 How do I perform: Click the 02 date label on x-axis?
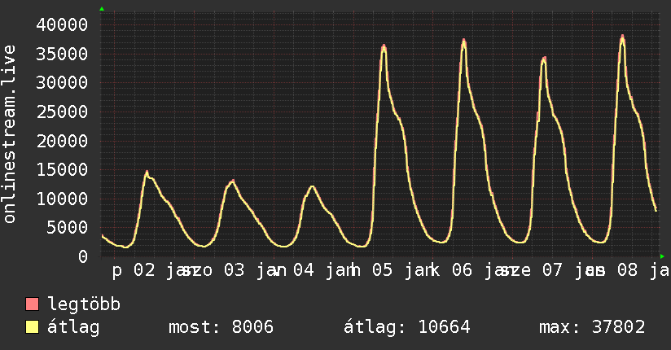pyautogui.click(x=144, y=270)
